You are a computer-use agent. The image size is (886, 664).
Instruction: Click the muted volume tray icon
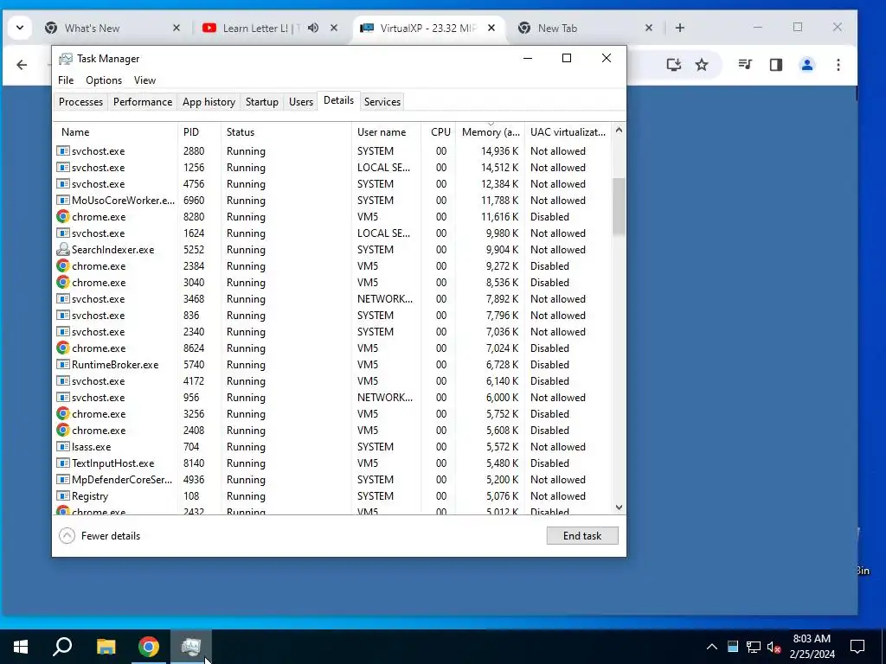(774, 647)
